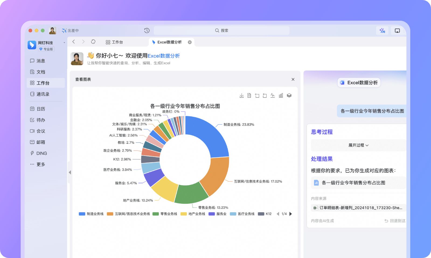Toggle K12 legend item
This screenshot has height=258, width=431.
(265, 214)
